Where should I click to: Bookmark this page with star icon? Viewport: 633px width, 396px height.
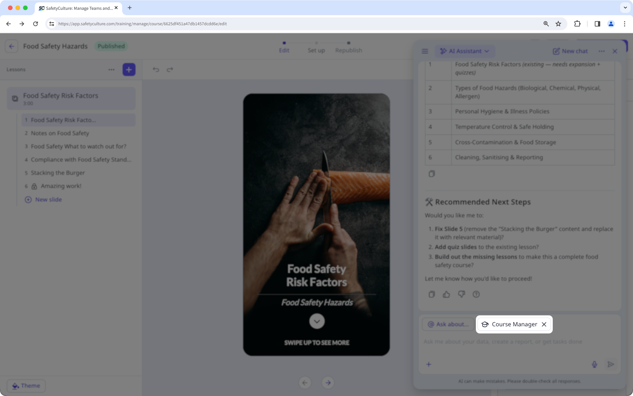click(558, 24)
